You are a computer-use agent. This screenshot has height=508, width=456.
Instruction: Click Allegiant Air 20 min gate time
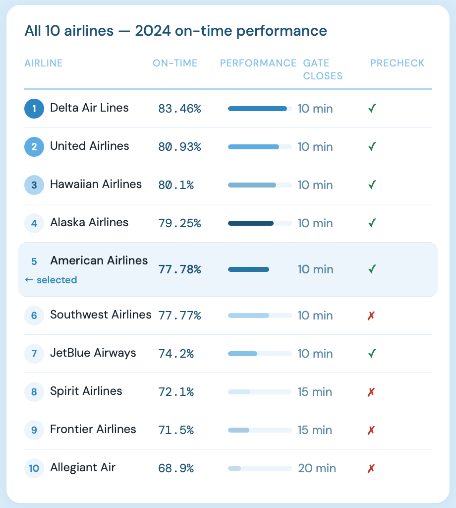click(317, 468)
